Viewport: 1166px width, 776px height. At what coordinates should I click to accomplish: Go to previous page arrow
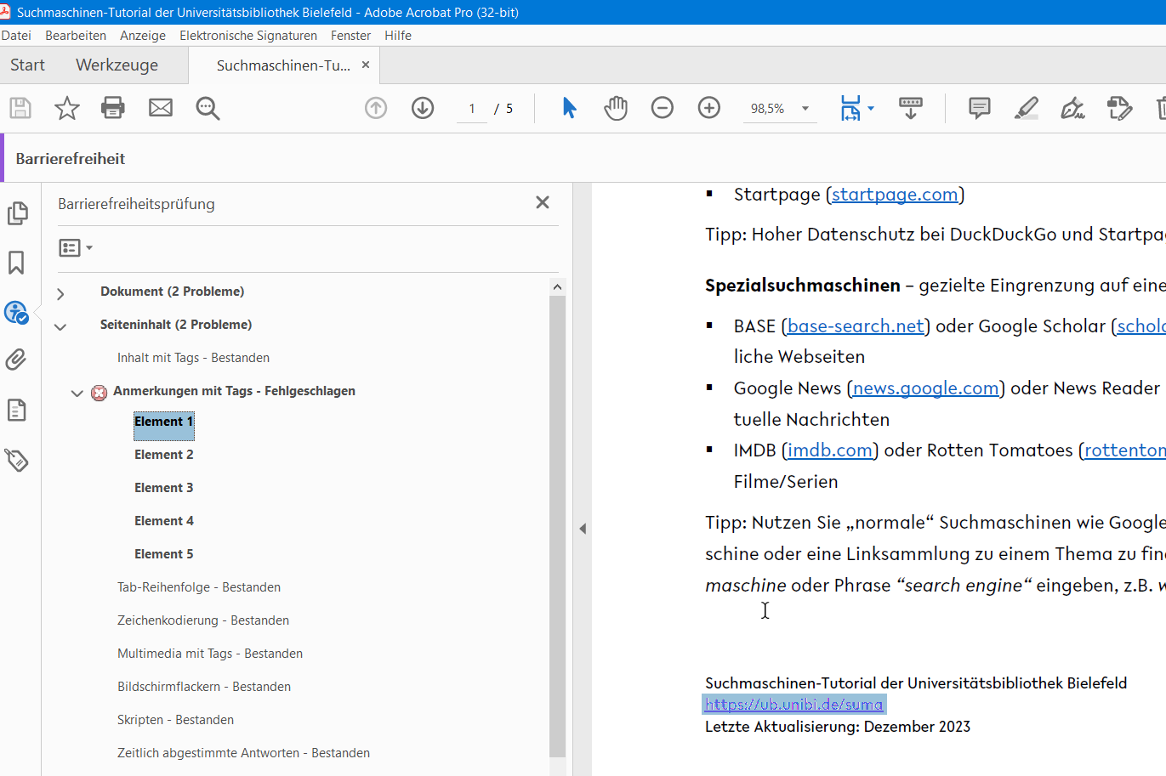(x=376, y=108)
